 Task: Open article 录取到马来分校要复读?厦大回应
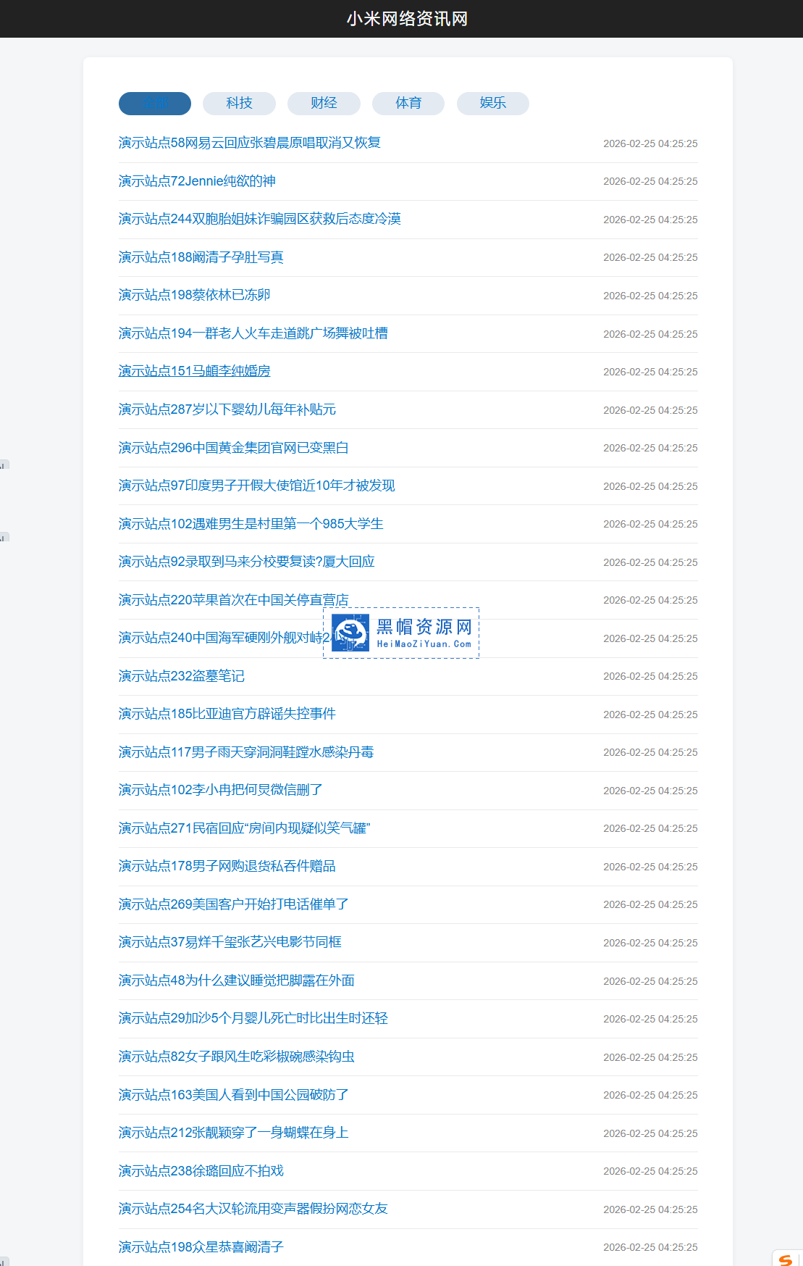[247, 562]
